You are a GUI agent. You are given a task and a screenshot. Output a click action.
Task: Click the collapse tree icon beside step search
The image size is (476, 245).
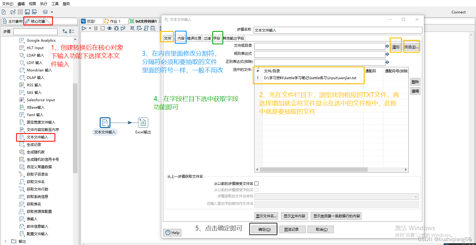tap(72, 31)
